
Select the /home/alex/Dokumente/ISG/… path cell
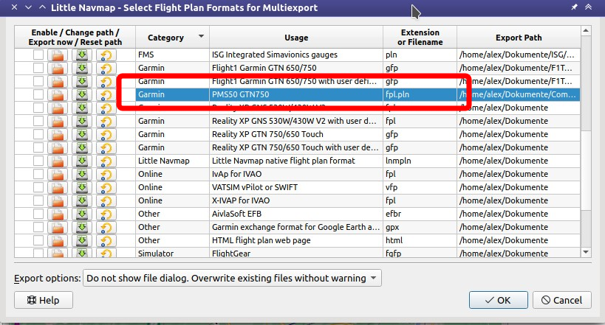(519, 55)
